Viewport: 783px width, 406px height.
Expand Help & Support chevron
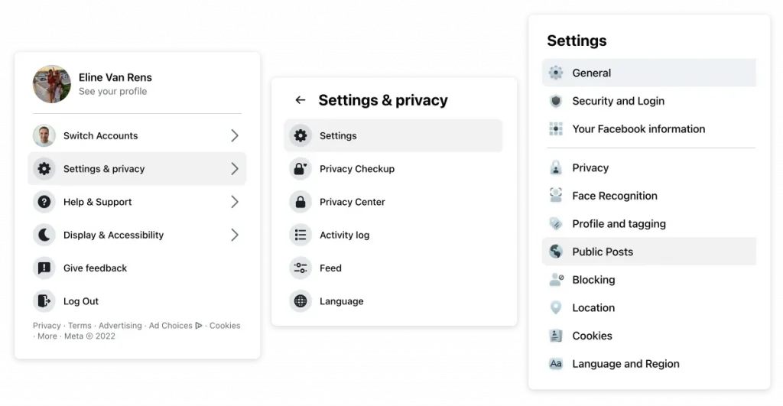tap(235, 202)
